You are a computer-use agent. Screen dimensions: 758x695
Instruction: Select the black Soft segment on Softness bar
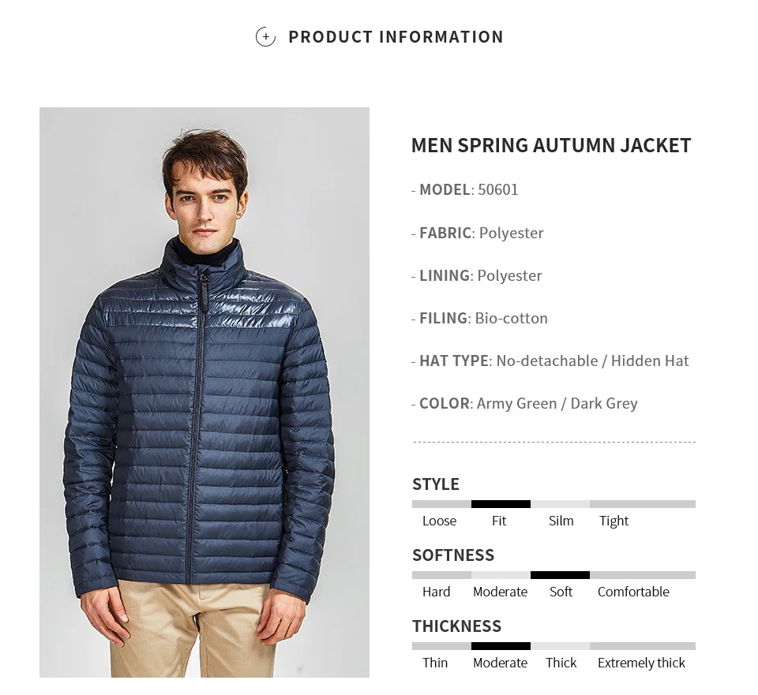click(560, 575)
